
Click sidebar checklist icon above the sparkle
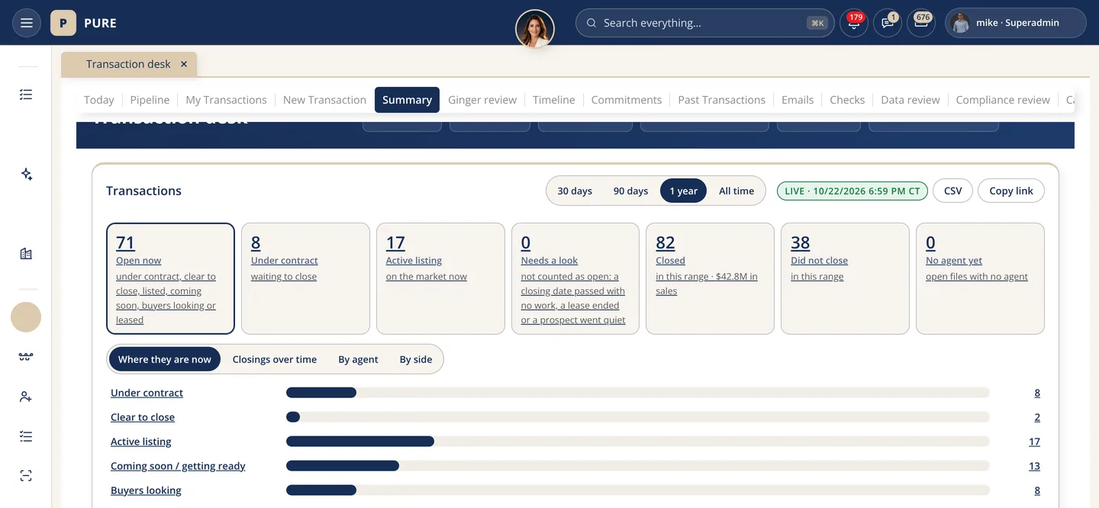coord(26,95)
